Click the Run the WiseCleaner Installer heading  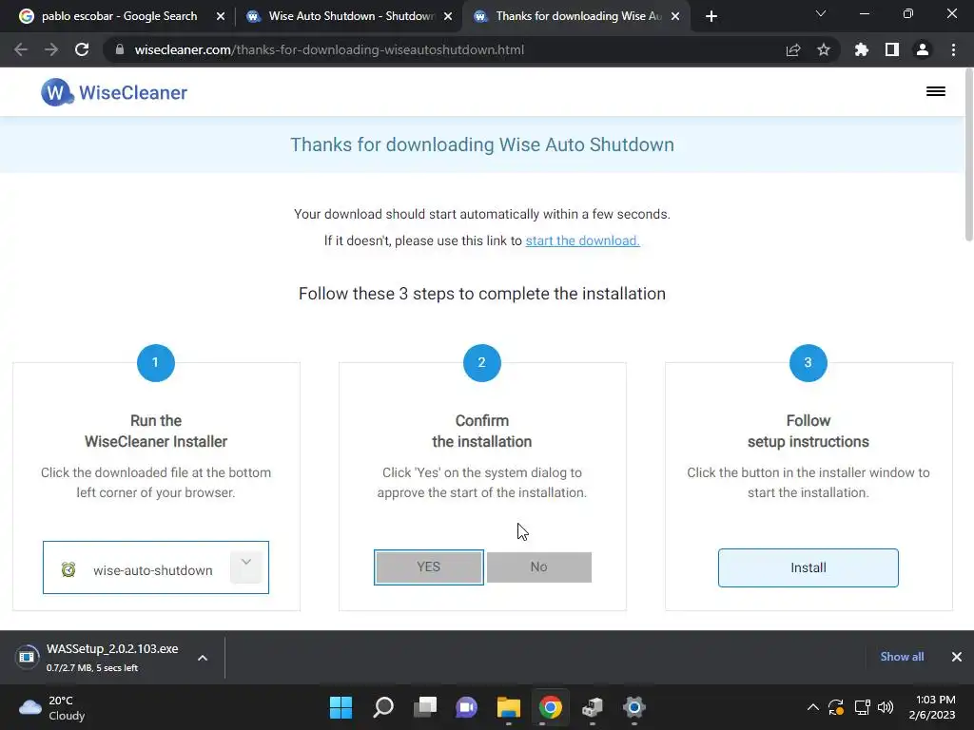pos(156,431)
